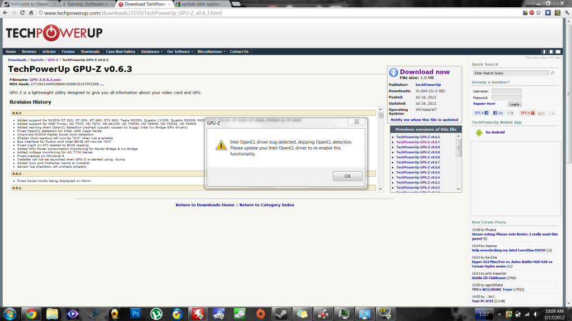Click the Downloads breadcrumb link
Viewport: 572px width, 321px height.
[17, 60]
